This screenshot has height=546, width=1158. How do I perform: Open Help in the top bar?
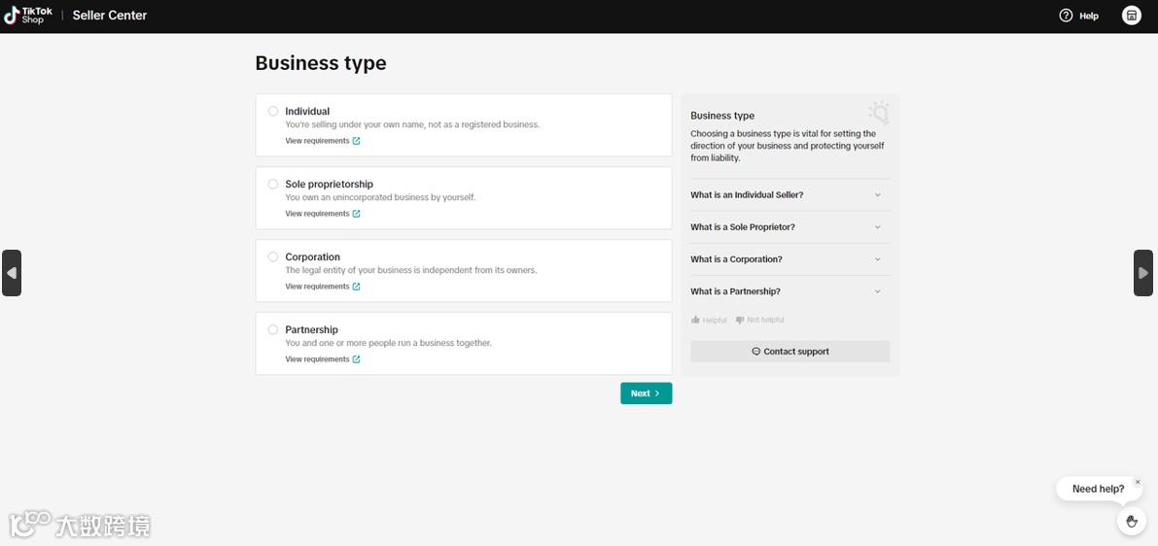click(x=1078, y=16)
